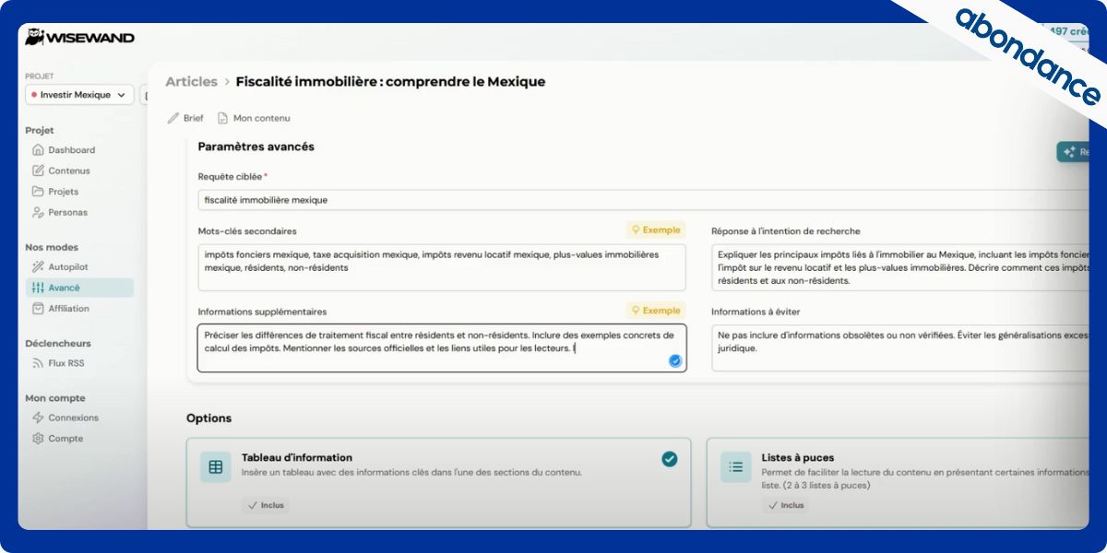The image size is (1107, 553).
Task: Expand the Investir Mexique project dropdown
Action: pos(79,95)
